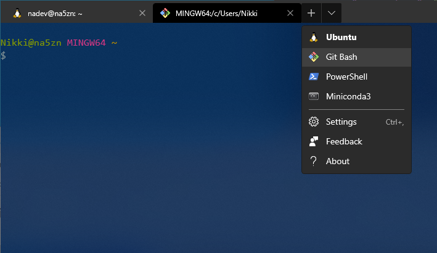Open the Settings menu entry
This screenshot has width=437, height=253.
[356, 122]
